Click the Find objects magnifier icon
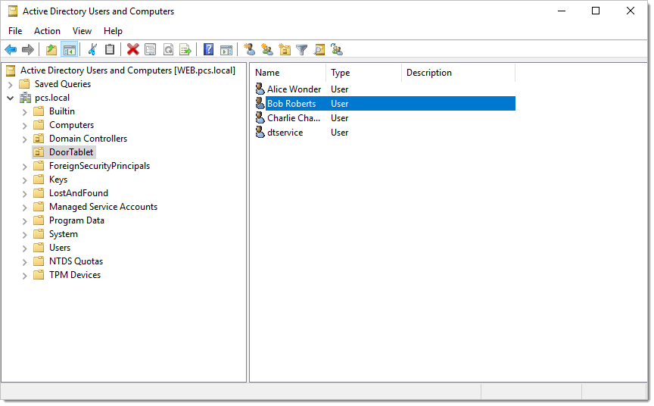Image resolution: width=654 pixels, height=406 pixels. click(x=319, y=50)
